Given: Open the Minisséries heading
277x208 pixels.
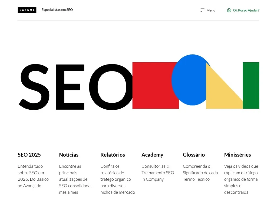Looking at the screenshot, I should point(238,155).
